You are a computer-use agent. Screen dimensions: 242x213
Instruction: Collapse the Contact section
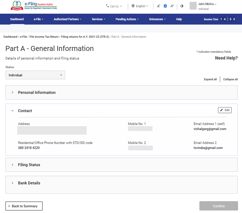[12, 111]
